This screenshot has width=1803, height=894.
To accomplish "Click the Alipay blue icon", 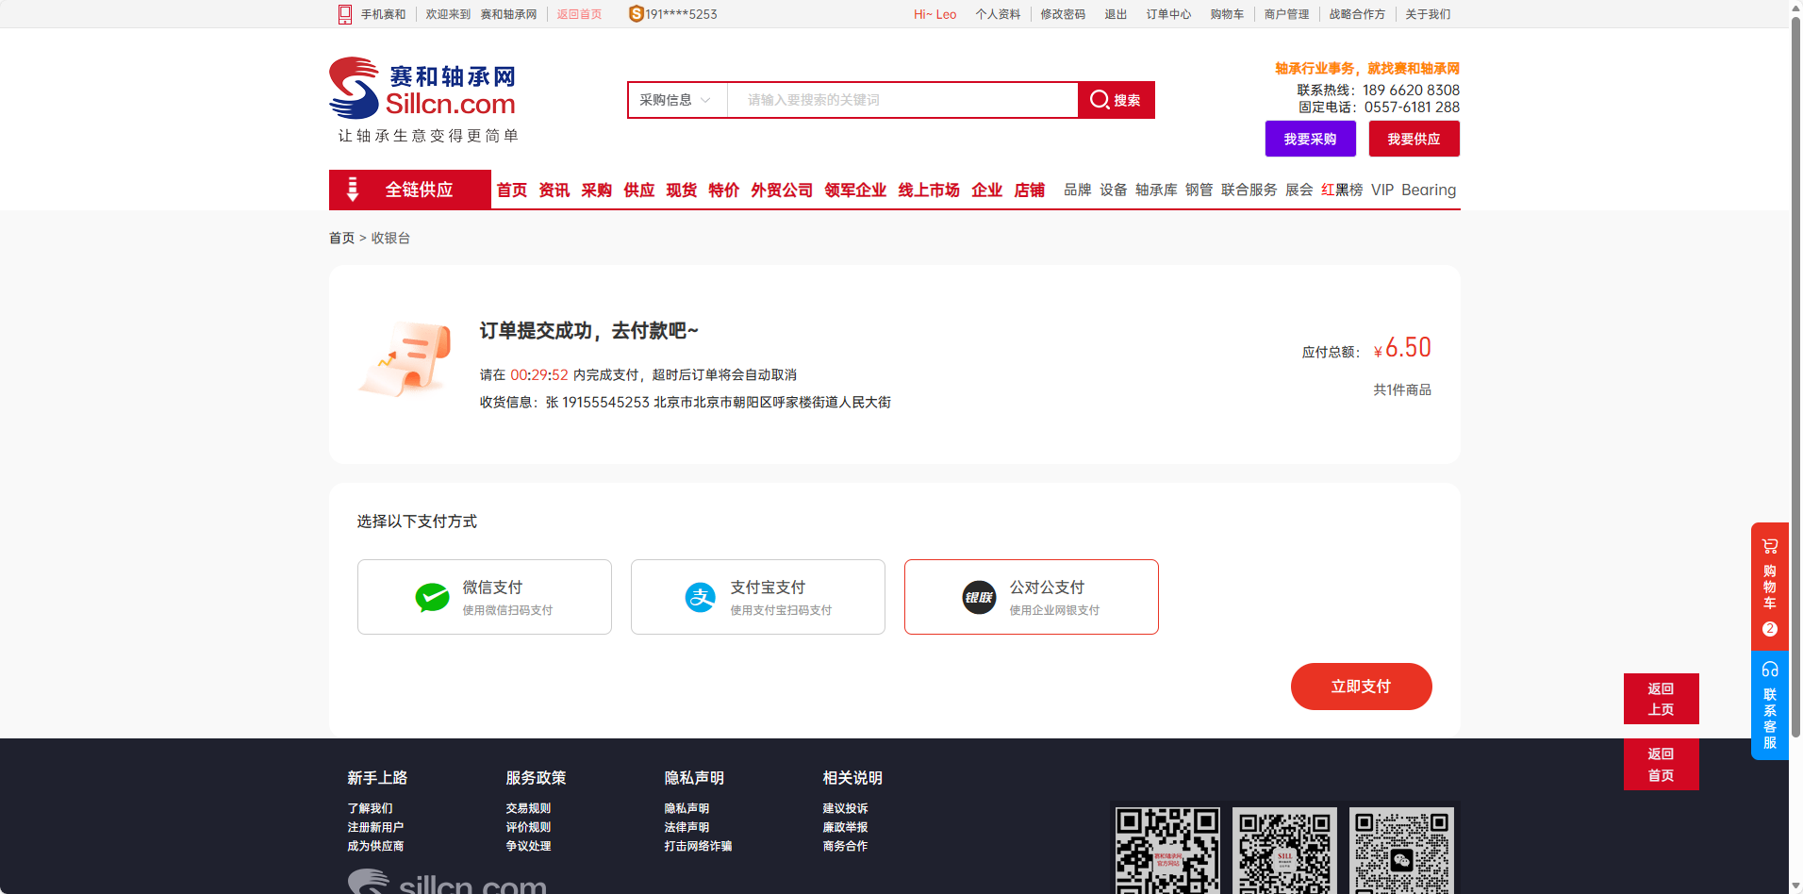I will point(700,597).
